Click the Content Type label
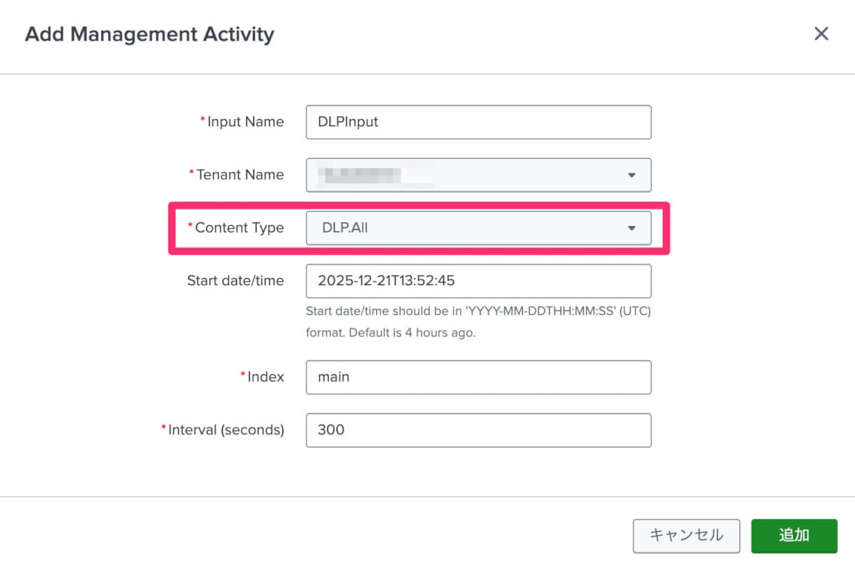 pos(239,228)
